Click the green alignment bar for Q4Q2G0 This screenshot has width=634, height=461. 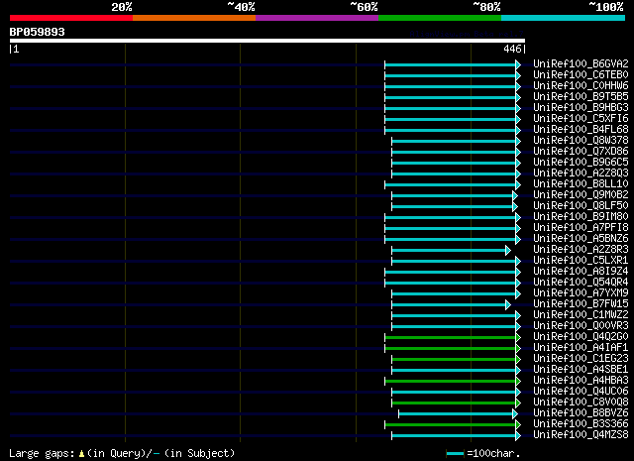(453, 337)
